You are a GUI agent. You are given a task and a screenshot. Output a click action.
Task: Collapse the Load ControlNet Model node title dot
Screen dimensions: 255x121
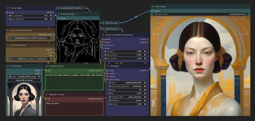[8, 30]
